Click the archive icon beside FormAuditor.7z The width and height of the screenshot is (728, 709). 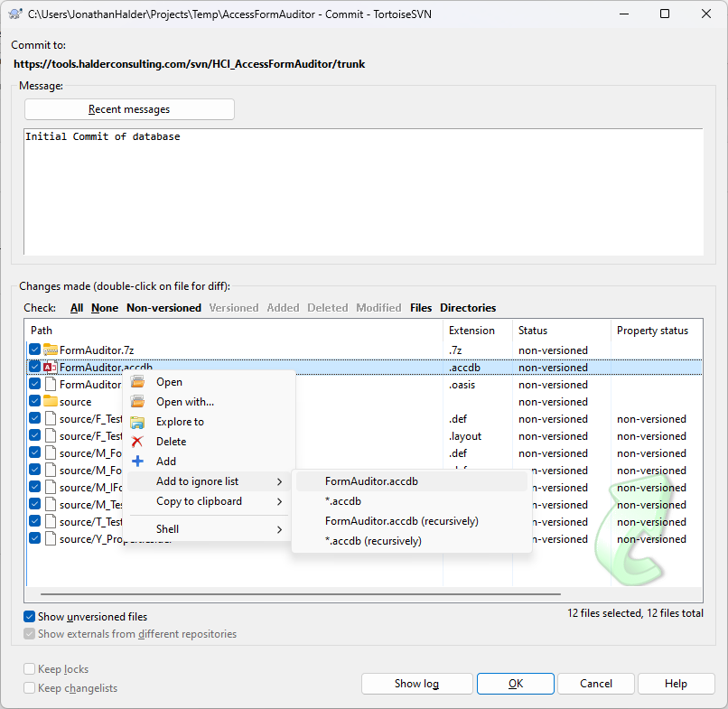(51, 350)
